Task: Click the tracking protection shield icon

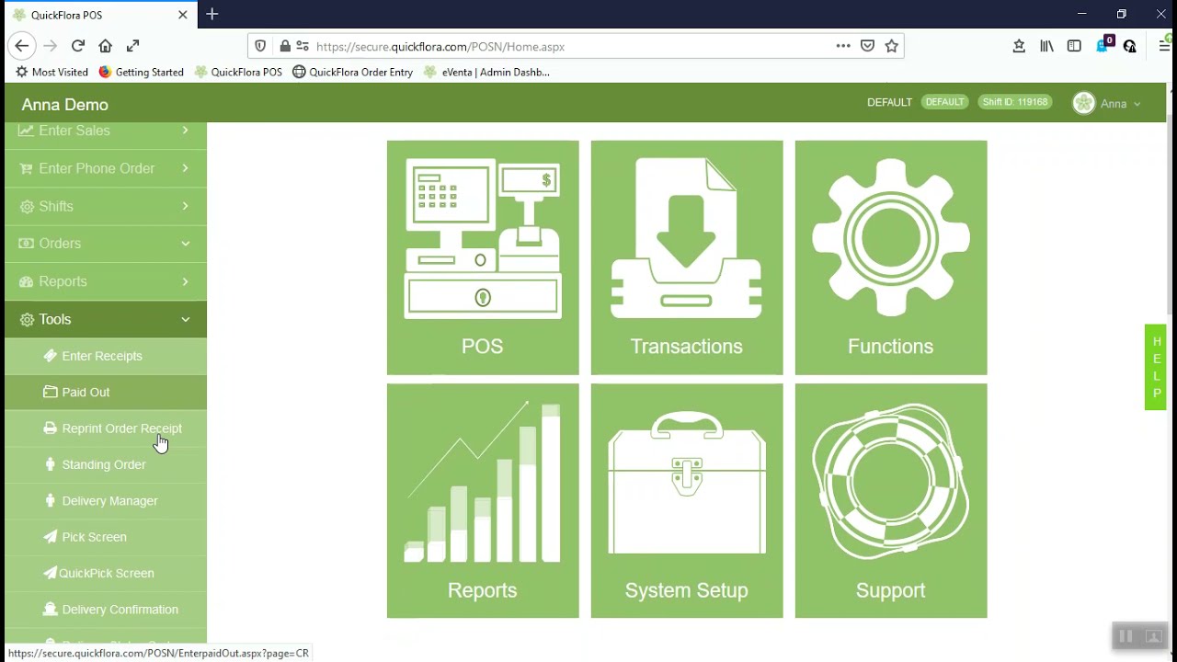Action: pos(260,46)
